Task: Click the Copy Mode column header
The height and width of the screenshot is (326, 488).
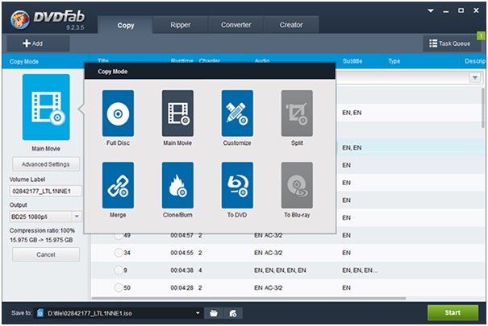Action: 24,61
